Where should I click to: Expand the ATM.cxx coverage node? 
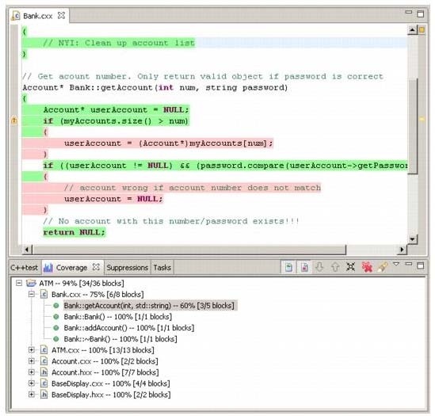pyautogui.click(x=32, y=350)
